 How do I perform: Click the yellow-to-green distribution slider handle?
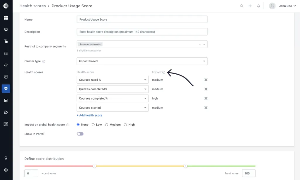click(185, 166)
